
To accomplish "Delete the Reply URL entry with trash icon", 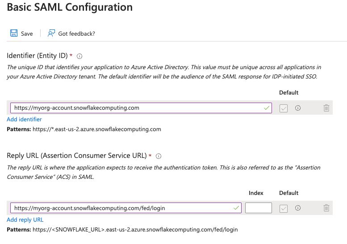I will coord(326,208).
